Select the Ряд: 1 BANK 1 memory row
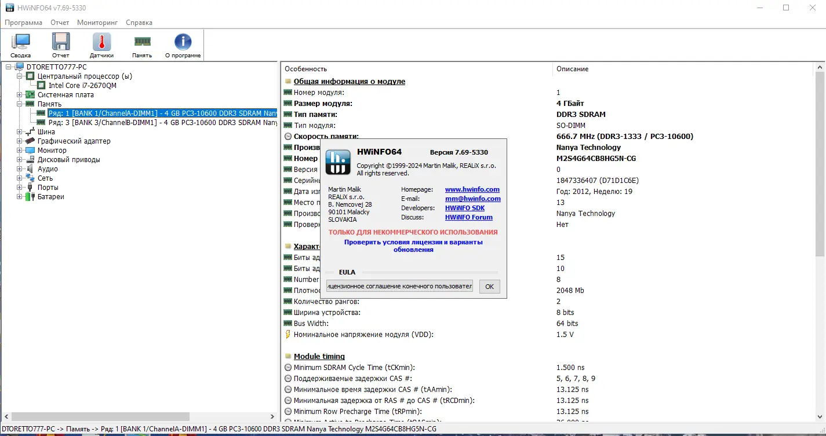 [163, 113]
